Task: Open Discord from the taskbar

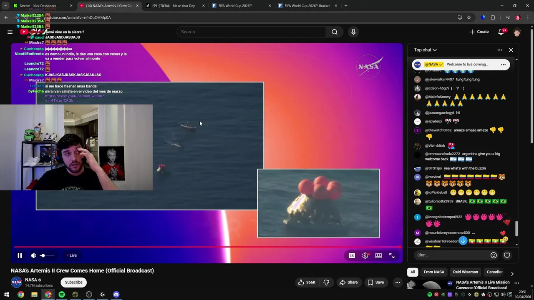Action: pyautogui.click(x=116, y=295)
